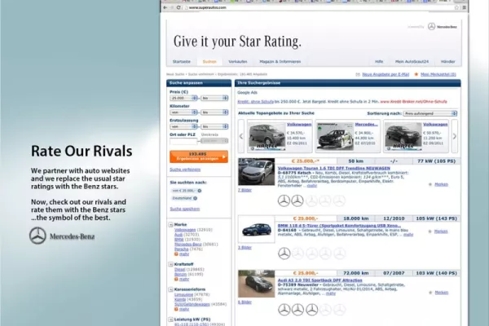Click the browser back arrow
This screenshot has height=326, width=489.
point(165,7)
